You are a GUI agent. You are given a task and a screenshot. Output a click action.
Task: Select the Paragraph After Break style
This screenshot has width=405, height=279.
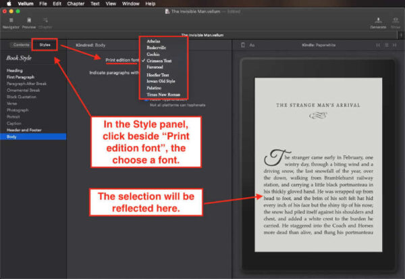click(26, 84)
